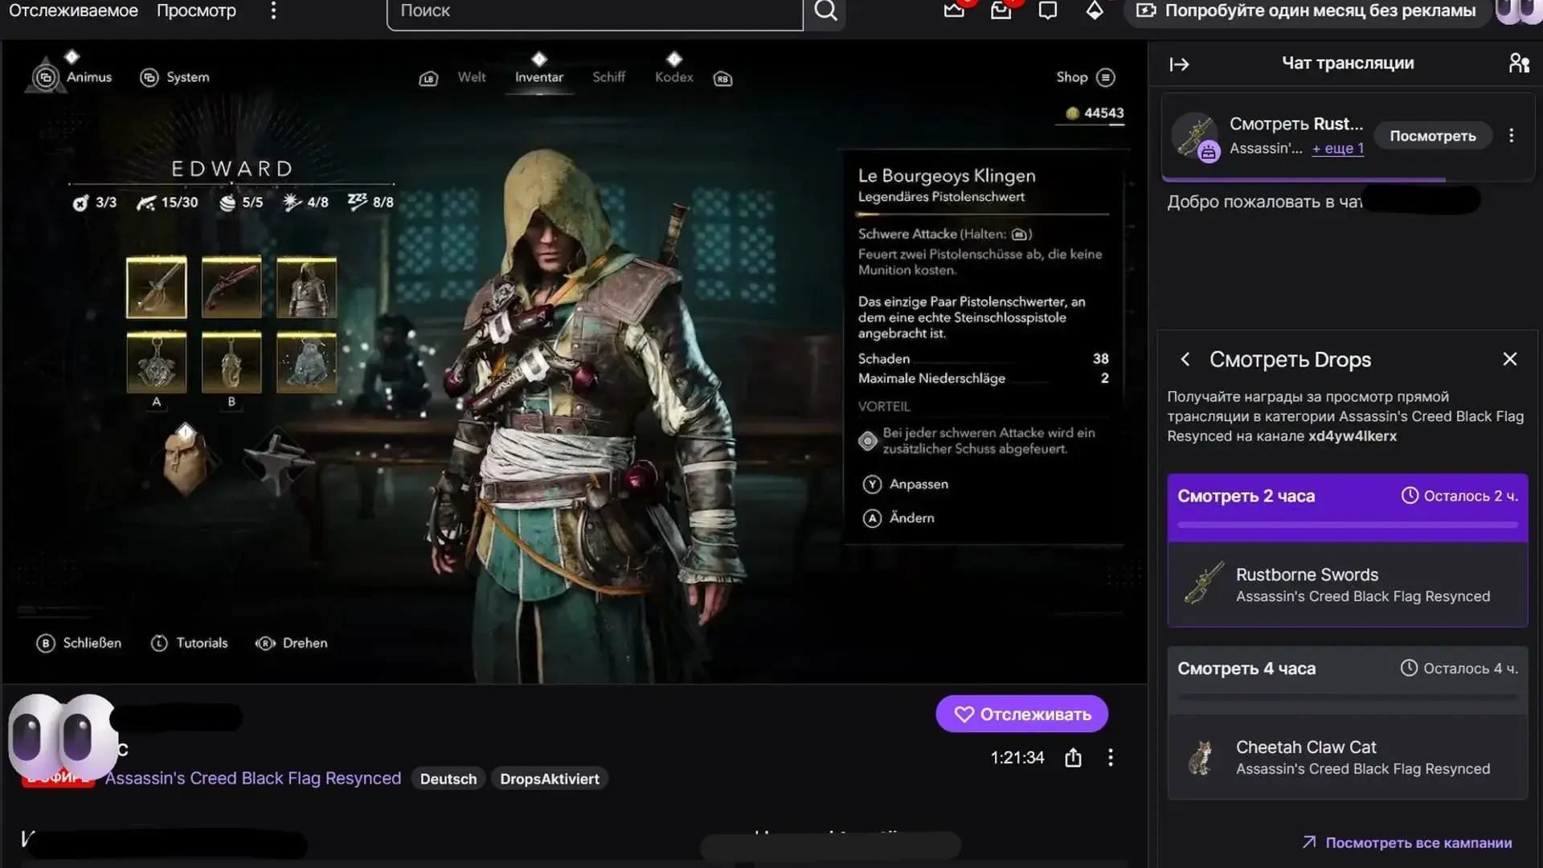Click the Посмотреть Drops button
This screenshot has height=868, width=1543.
coord(1432,136)
